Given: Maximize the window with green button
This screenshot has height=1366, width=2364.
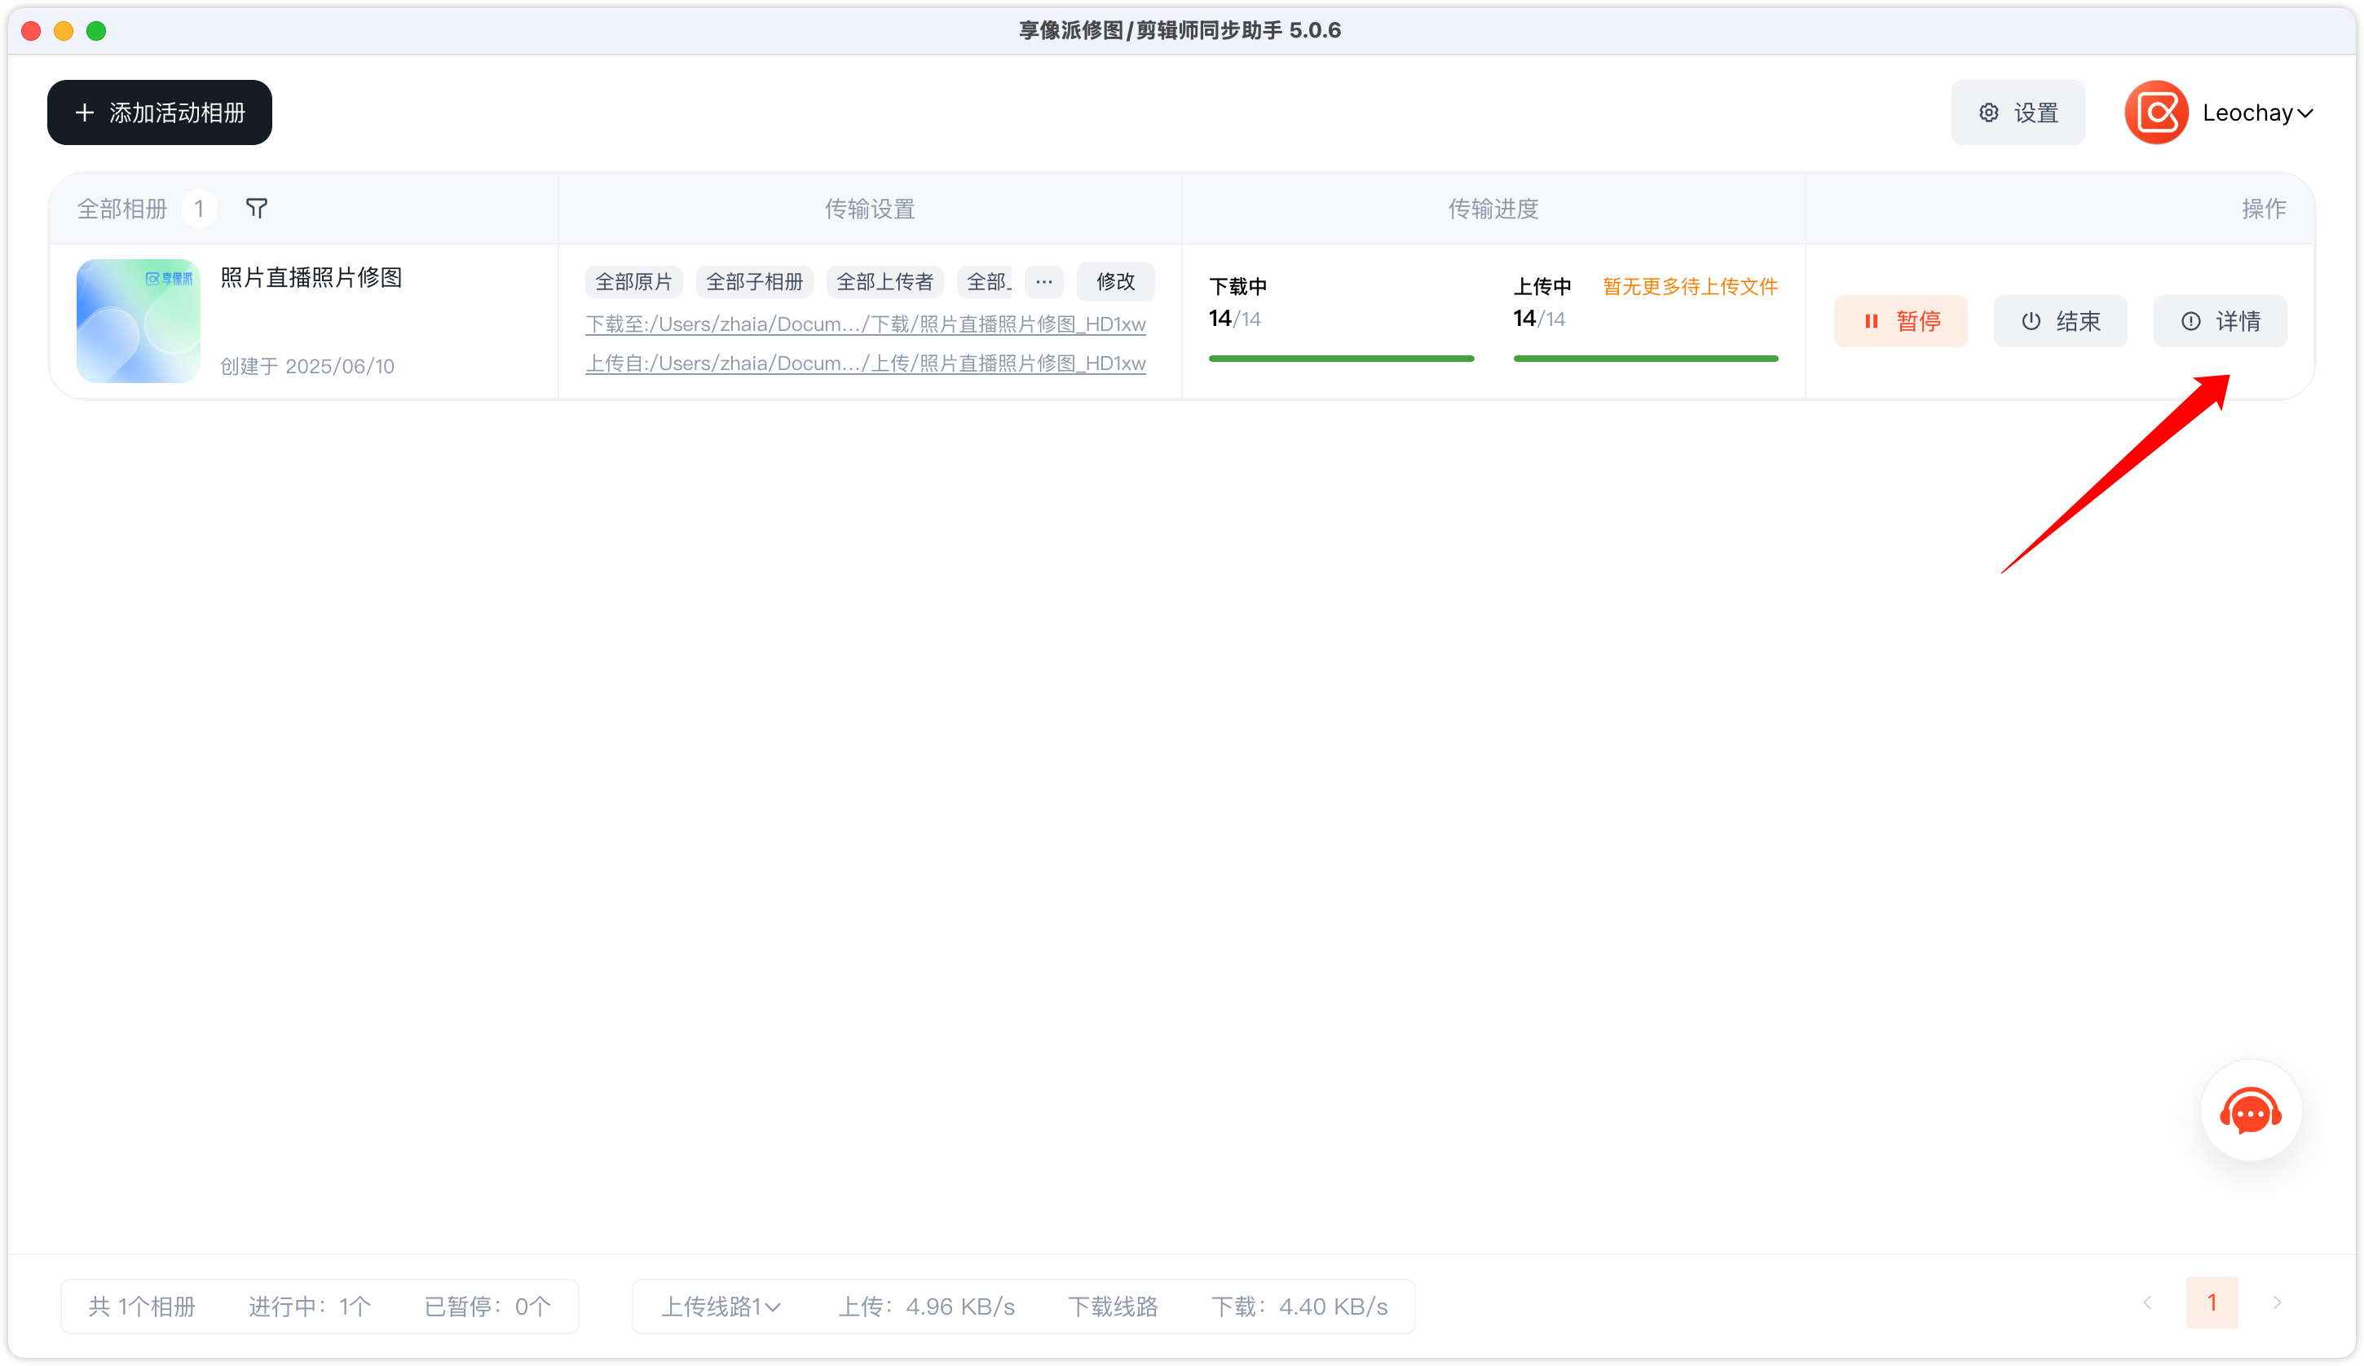Looking at the screenshot, I should click(97, 31).
